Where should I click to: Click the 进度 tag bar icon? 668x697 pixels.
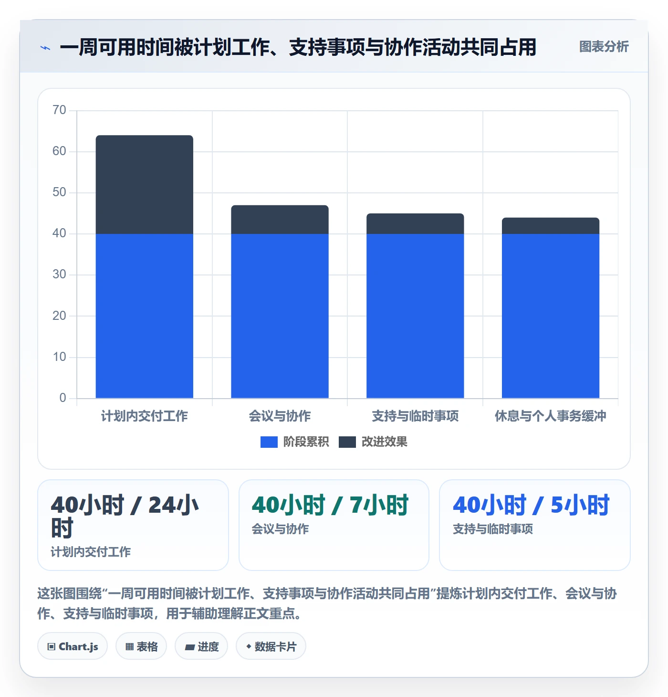[x=190, y=647]
